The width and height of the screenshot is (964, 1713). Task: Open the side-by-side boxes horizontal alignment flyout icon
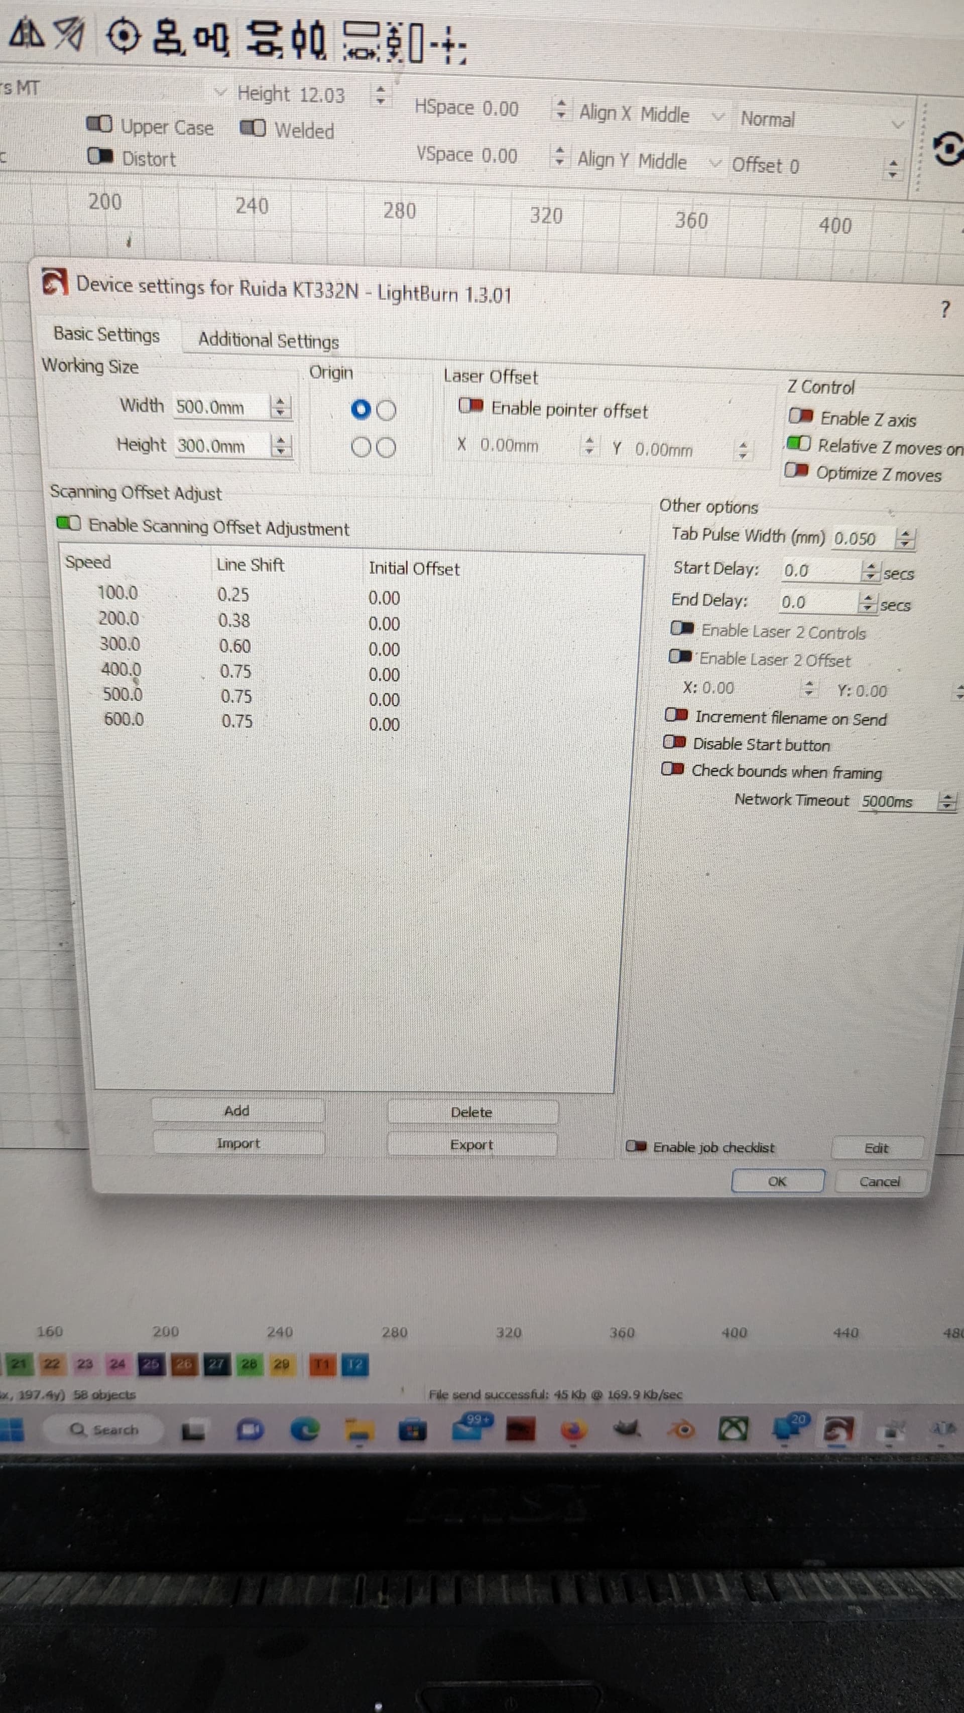211,39
